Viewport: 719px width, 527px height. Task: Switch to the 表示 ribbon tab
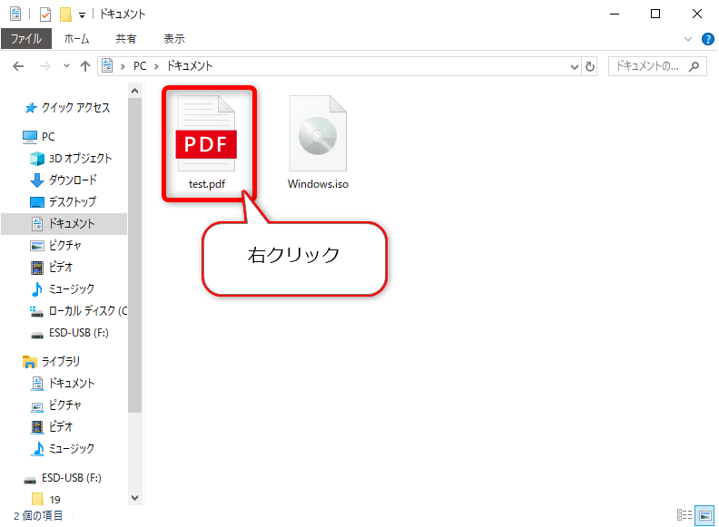point(173,39)
